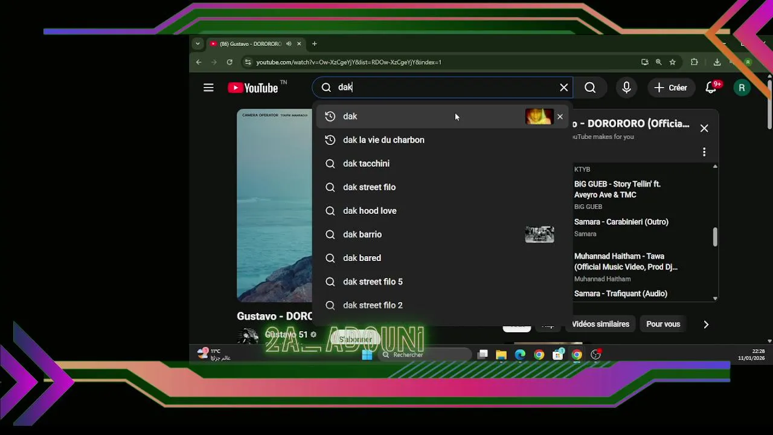The height and width of the screenshot is (435, 773).
Task: Select the Vidéos similaires chip
Action: [600, 324]
